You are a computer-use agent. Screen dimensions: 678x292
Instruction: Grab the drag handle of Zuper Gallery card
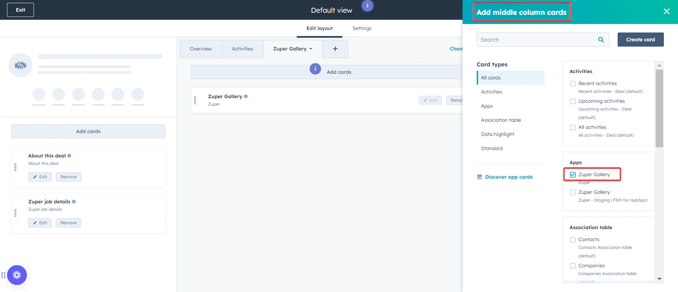(x=195, y=100)
